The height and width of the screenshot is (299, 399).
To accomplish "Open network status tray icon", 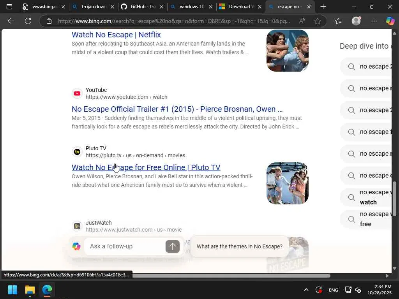I will (x=348, y=290).
